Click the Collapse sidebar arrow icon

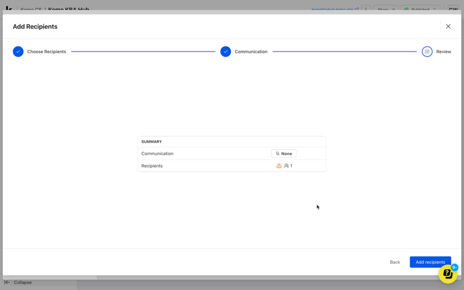(x=8, y=282)
